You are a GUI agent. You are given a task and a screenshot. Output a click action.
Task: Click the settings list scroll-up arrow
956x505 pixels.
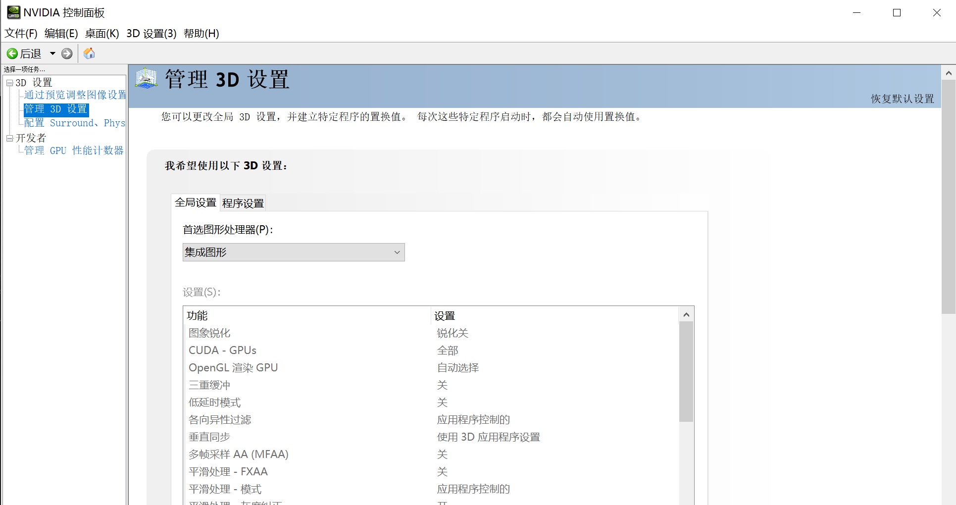point(686,314)
